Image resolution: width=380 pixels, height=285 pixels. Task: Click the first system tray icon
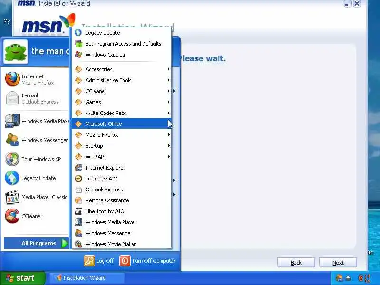coord(339,278)
